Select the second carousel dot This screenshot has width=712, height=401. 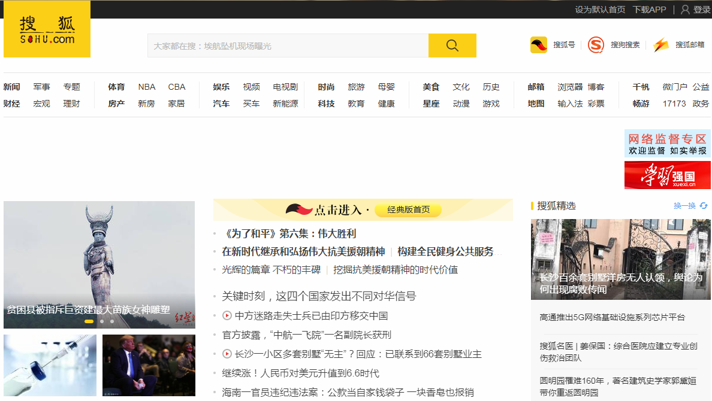[x=102, y=321]
